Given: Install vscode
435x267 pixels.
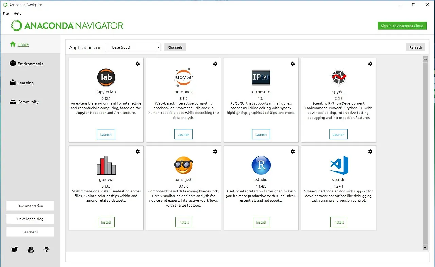Looking at the screenshot, I should tap(338, 222).
